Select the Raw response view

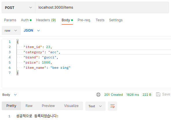tap(29, 106)
